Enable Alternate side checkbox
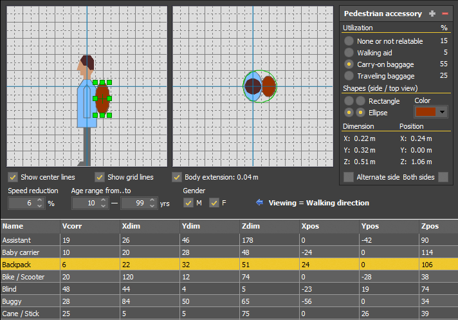This screenshot has height=320, width=458. [x=349, y=177]
